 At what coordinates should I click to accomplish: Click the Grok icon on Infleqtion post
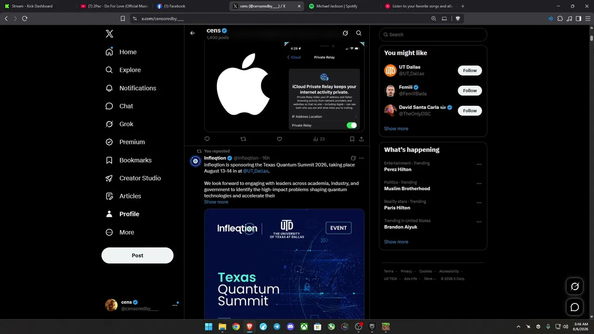tap(353, 158)
